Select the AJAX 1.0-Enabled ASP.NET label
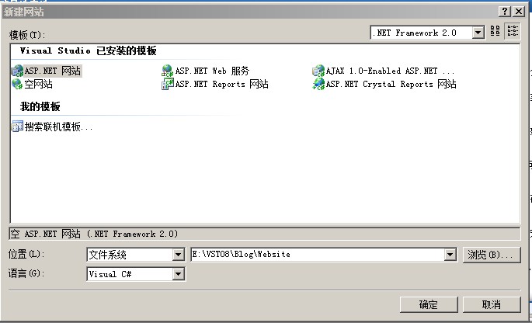The image size is (532, 323). tap(390, 71)
